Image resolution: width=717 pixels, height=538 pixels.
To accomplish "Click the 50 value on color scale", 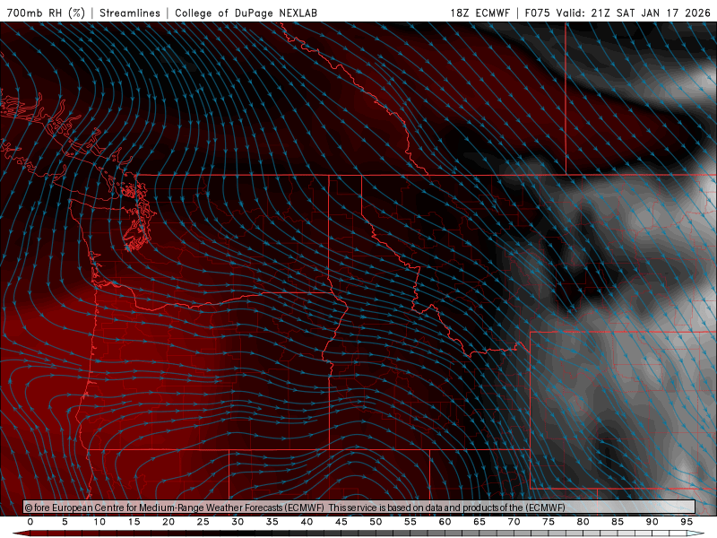I will [376, 522].
